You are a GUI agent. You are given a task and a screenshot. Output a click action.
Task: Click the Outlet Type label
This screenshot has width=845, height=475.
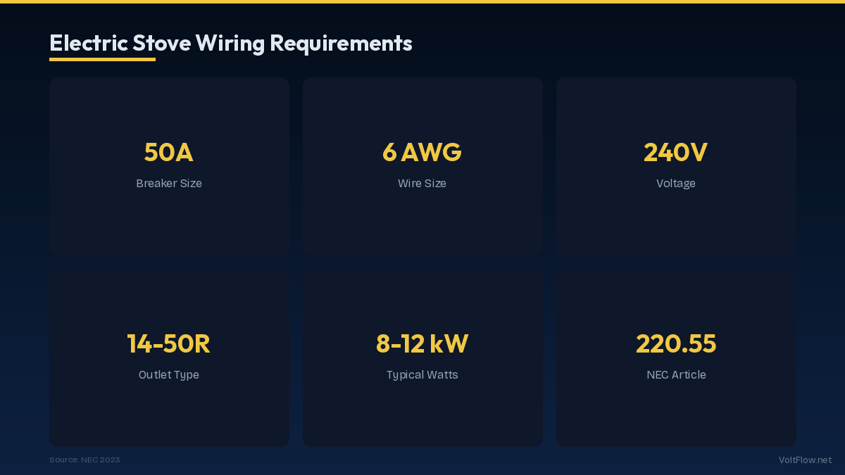[x=169, y=375]
